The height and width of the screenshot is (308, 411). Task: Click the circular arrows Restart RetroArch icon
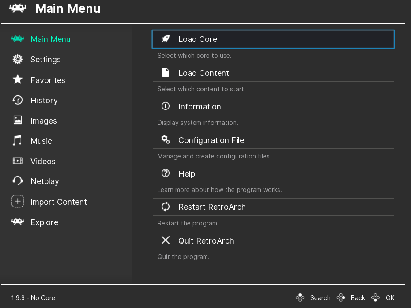tap(166, 207)
